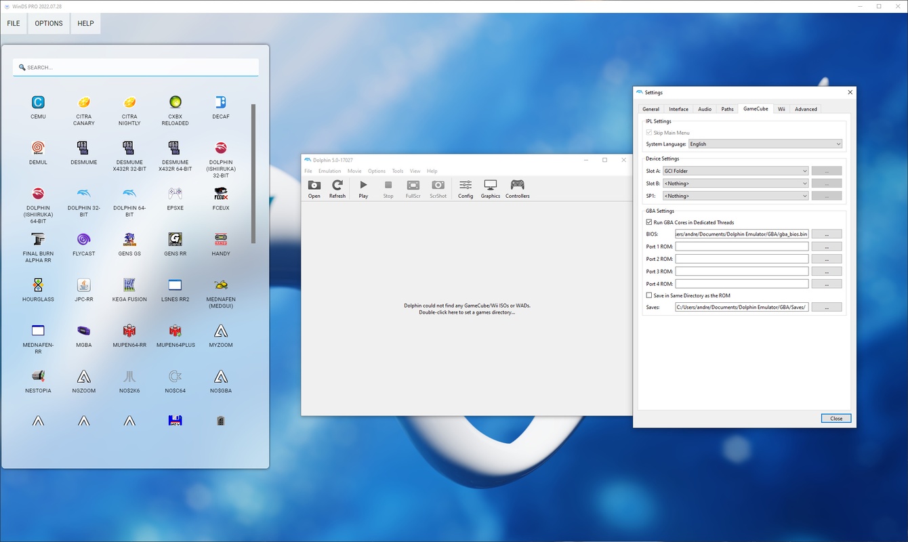This screenshot has width=908, height=542.
Task: Click the BIOS browse button
Action: [x=826, y=234]
